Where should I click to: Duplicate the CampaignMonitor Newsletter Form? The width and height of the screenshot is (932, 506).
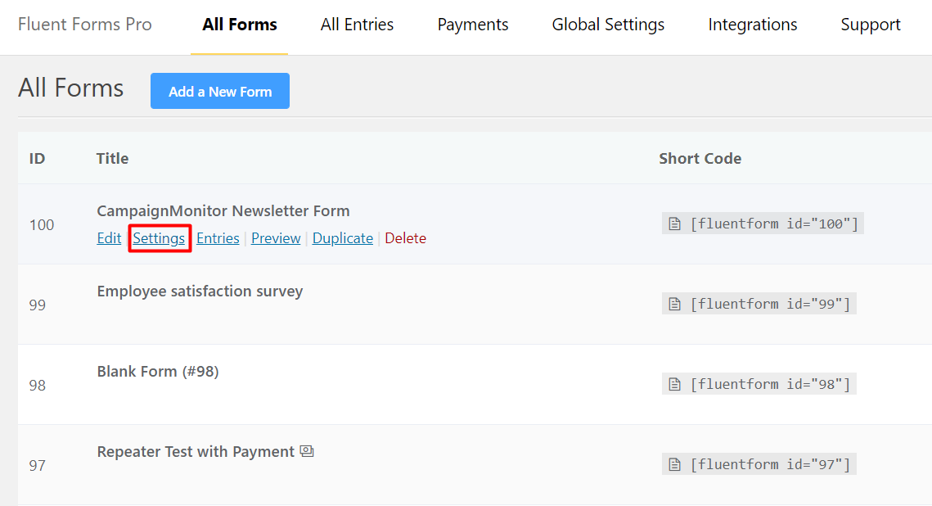343,238
